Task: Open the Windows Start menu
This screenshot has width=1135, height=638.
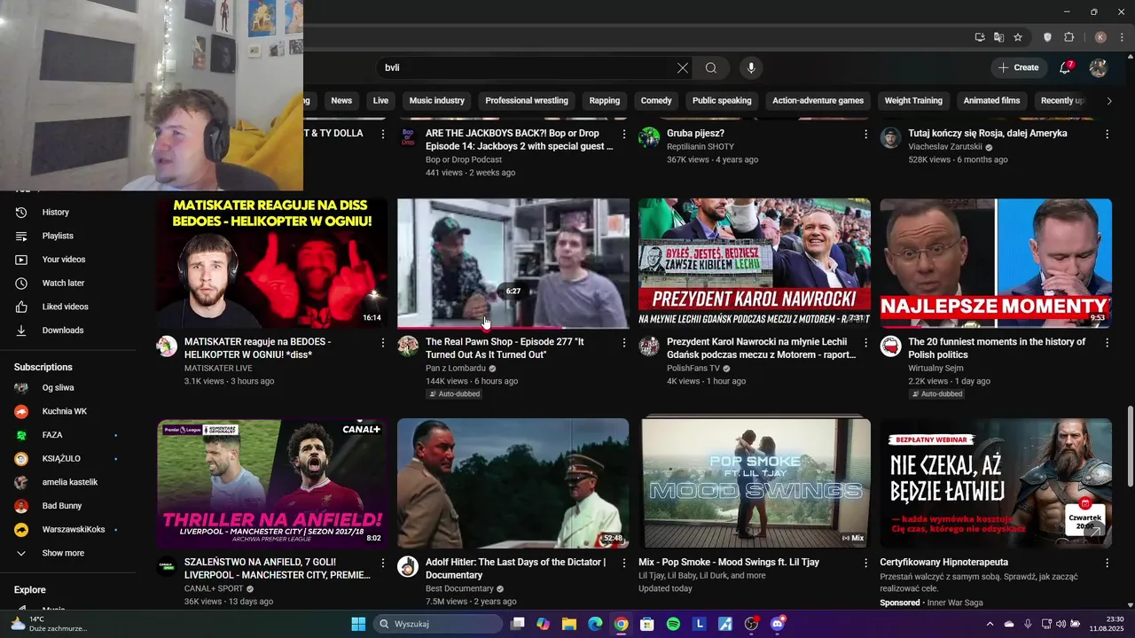Action: pos(358,624)
